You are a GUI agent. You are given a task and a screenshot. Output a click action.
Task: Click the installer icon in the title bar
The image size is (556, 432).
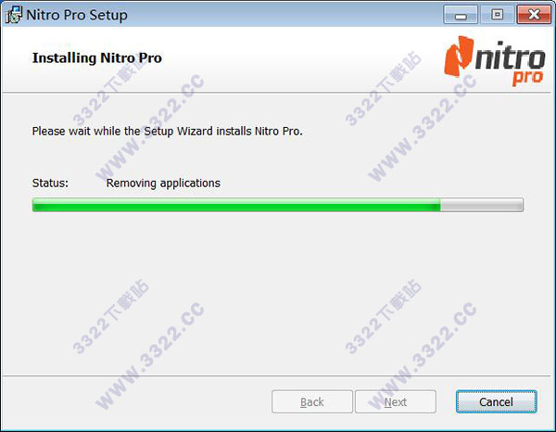click(14, 15)
